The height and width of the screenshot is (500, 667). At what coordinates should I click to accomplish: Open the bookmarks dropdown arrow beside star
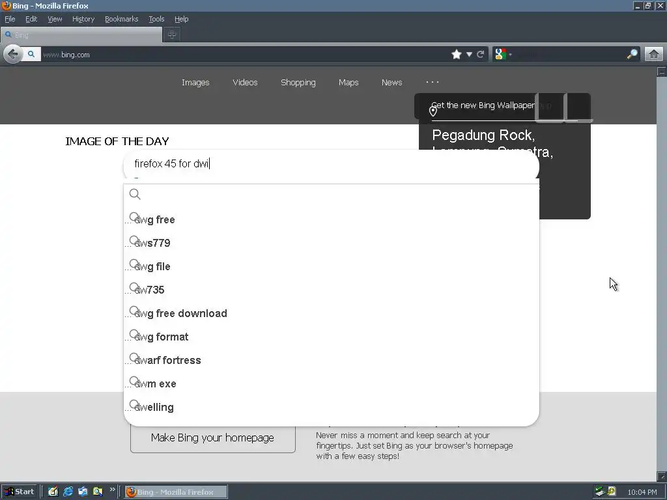tap(469, 55)
